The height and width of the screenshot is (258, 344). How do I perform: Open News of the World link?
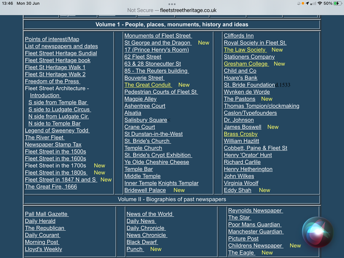click(150, 214)
